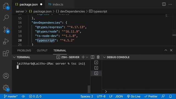176x99 pixels.
Task: Close the bottom panel
Action: (x=171, y=50)
